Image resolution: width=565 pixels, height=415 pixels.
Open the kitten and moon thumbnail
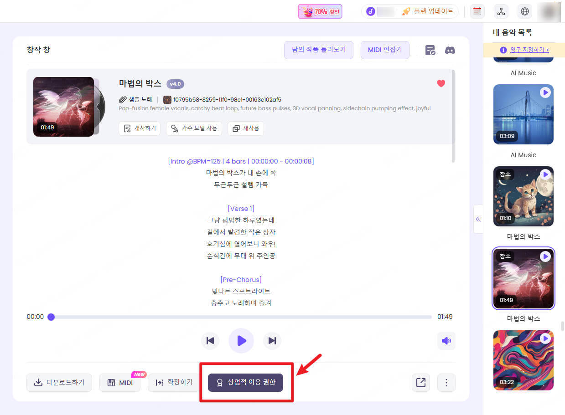(x=524, y=196)
